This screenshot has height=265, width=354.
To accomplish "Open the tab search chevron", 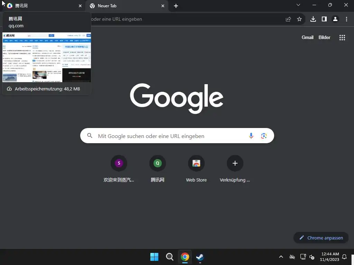I will click(x=298, y=5).
